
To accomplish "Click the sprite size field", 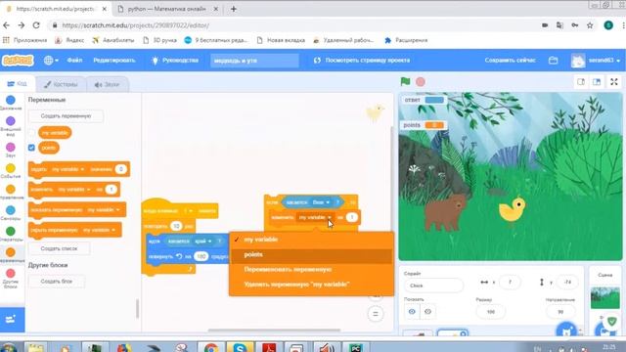I will tap(491, 312).
